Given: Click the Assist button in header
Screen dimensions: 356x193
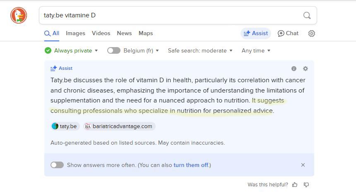Looking at the screenshot, I should pos(256,33).
